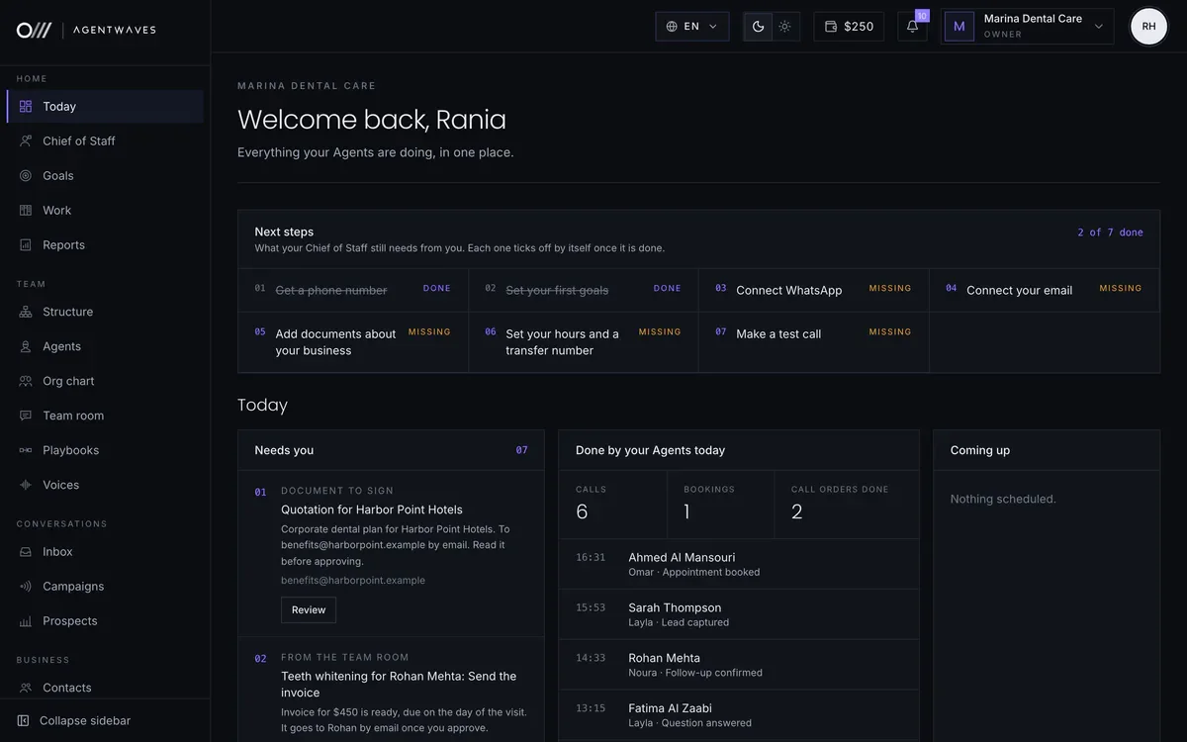This screenshot has height=742, width=1187.
Task: Click the Campaigns menu label
Action: click(73, 587)
